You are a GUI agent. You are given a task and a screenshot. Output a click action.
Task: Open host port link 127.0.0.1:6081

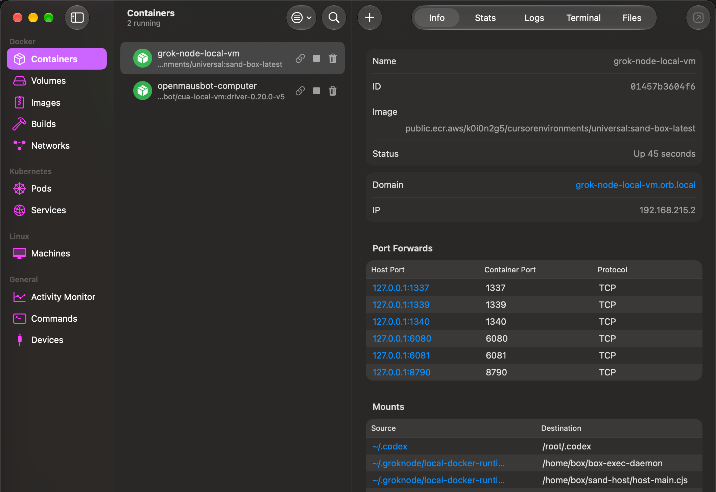coord(401,355)
